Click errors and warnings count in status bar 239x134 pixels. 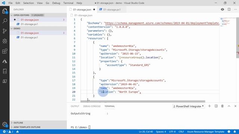(x=8, y=131)
